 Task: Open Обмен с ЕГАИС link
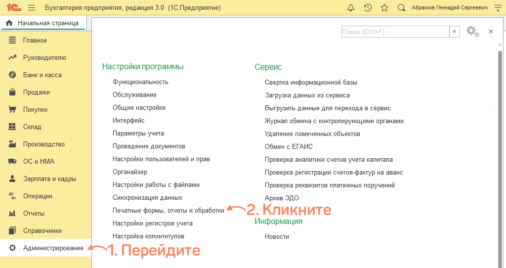[289, 146]
